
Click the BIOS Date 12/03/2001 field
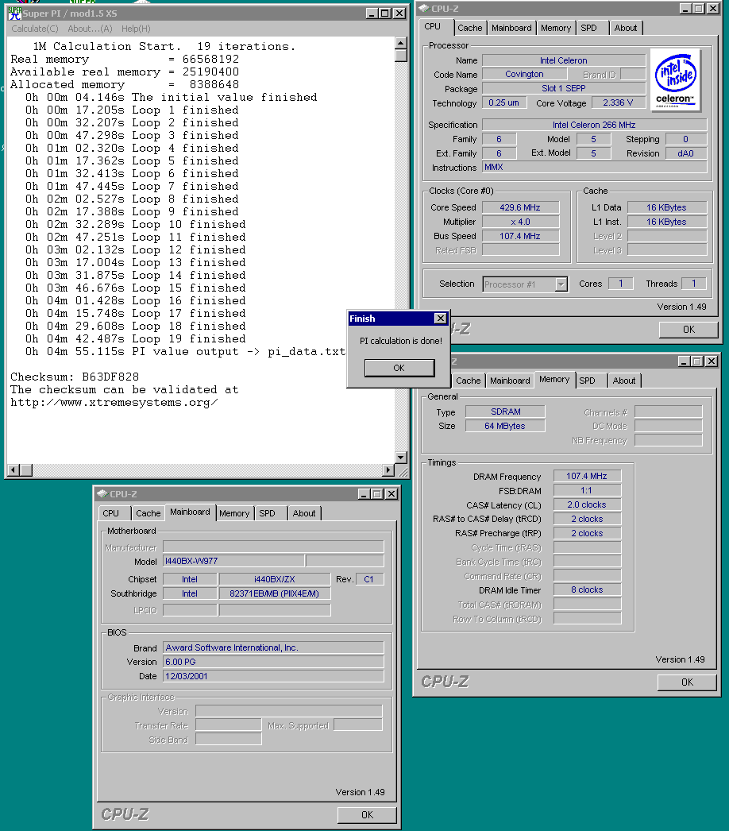273,676
